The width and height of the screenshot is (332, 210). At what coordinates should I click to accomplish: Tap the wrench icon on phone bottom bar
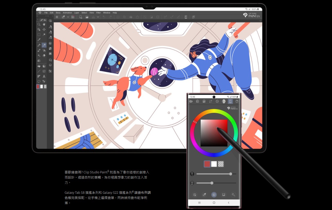click(x=233, y=195)
